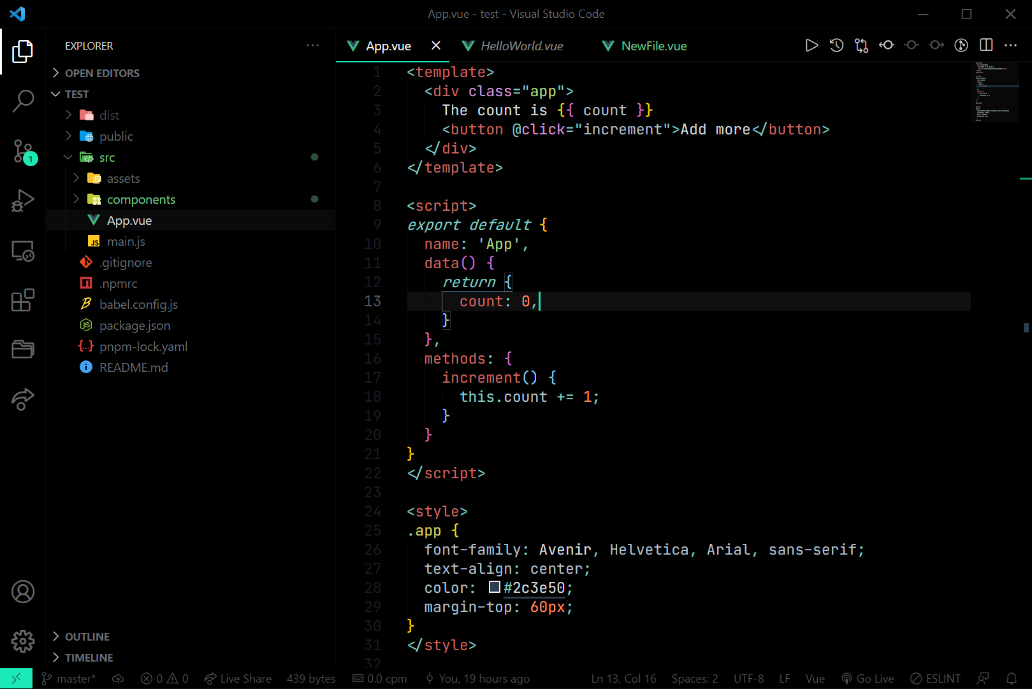Click the middle commit navigation icon

[x=912, y=45]
